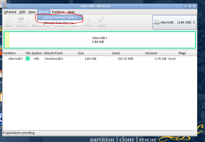Click the disk drive icon in device selector
This screenshot has height=142, width=205.
tap(157, 22)
